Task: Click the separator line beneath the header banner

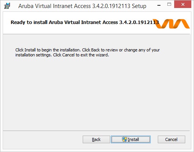Action: pyautogui.click(x=96, y=34)
